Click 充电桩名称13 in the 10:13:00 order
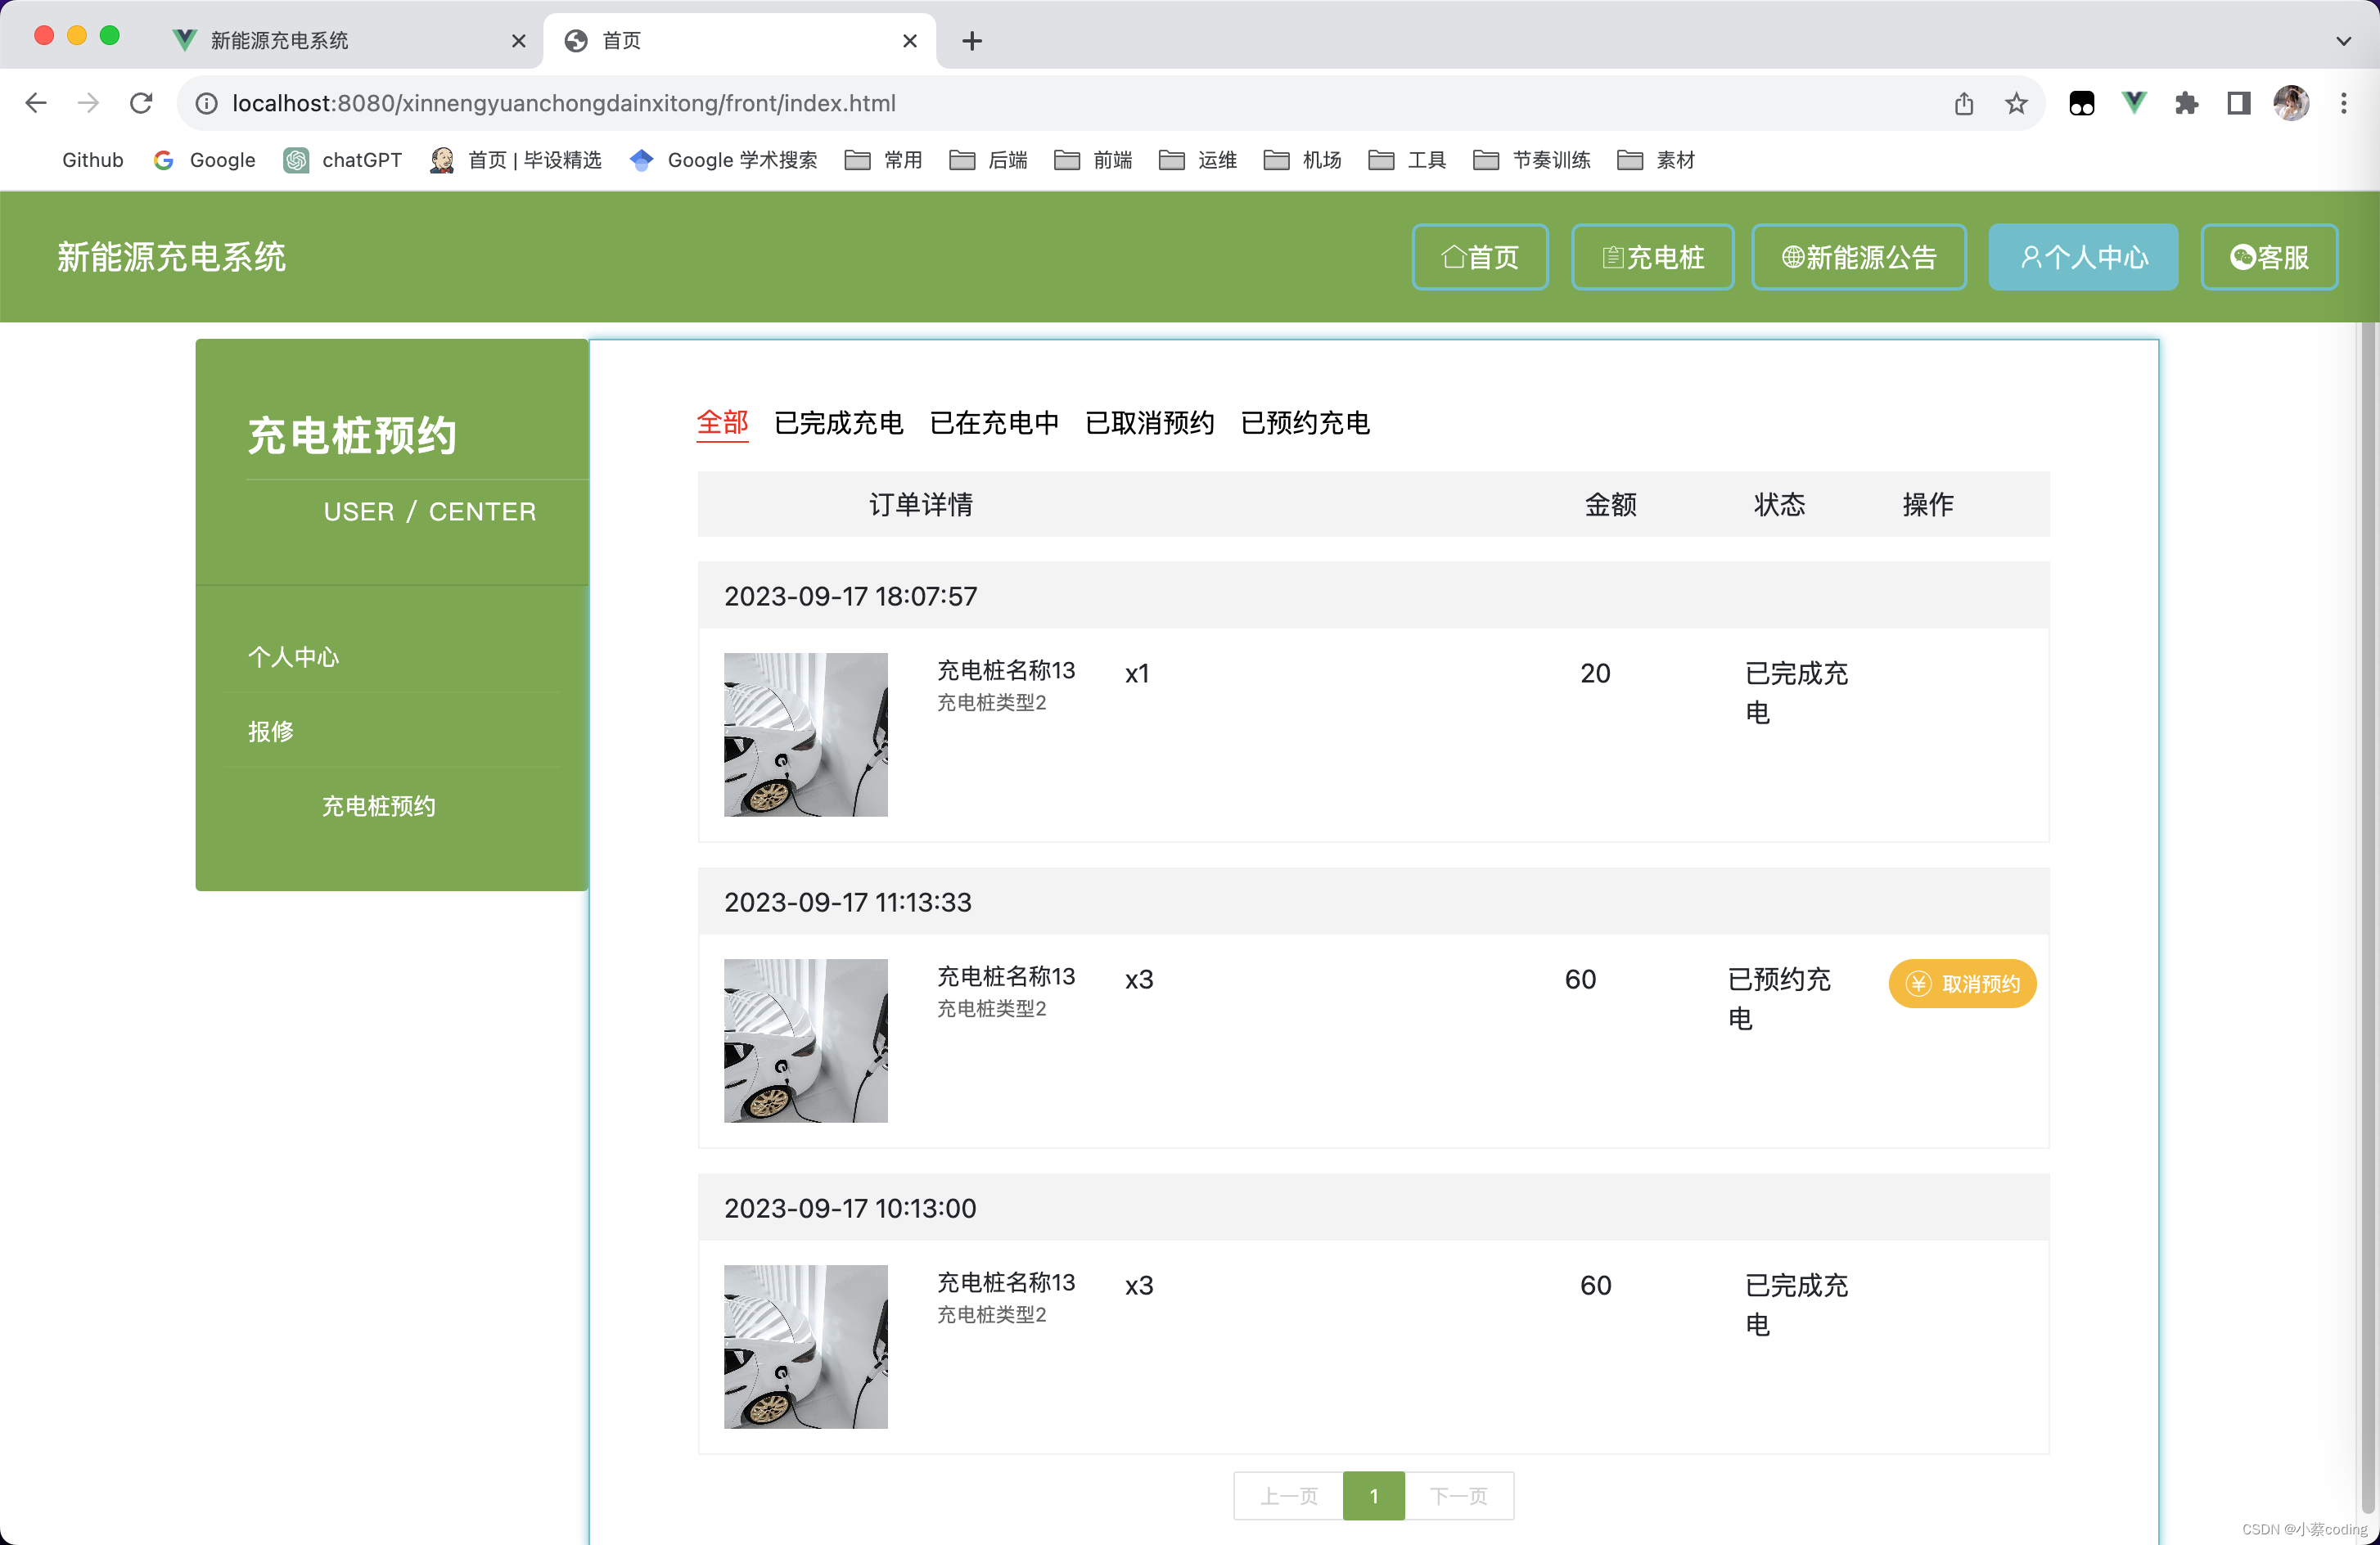2380x1545 pixels. pos(1006,1282)
